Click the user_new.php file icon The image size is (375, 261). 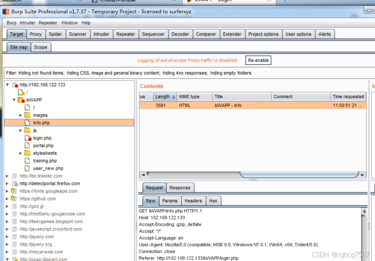point(27,168)
